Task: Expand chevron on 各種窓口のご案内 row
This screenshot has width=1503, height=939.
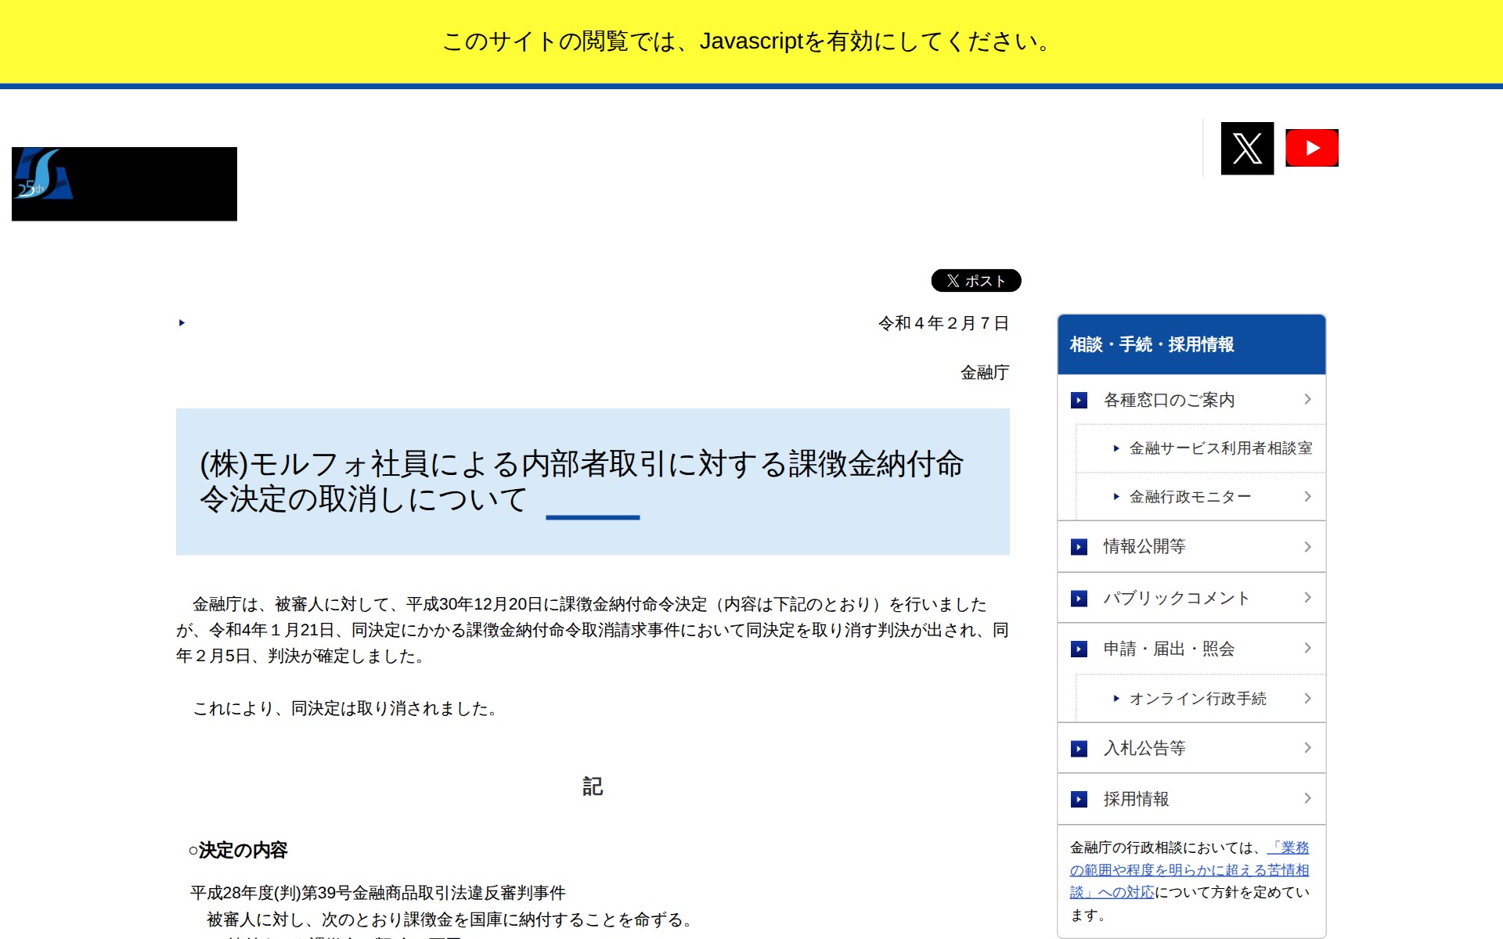Action: click(1307, 399)
